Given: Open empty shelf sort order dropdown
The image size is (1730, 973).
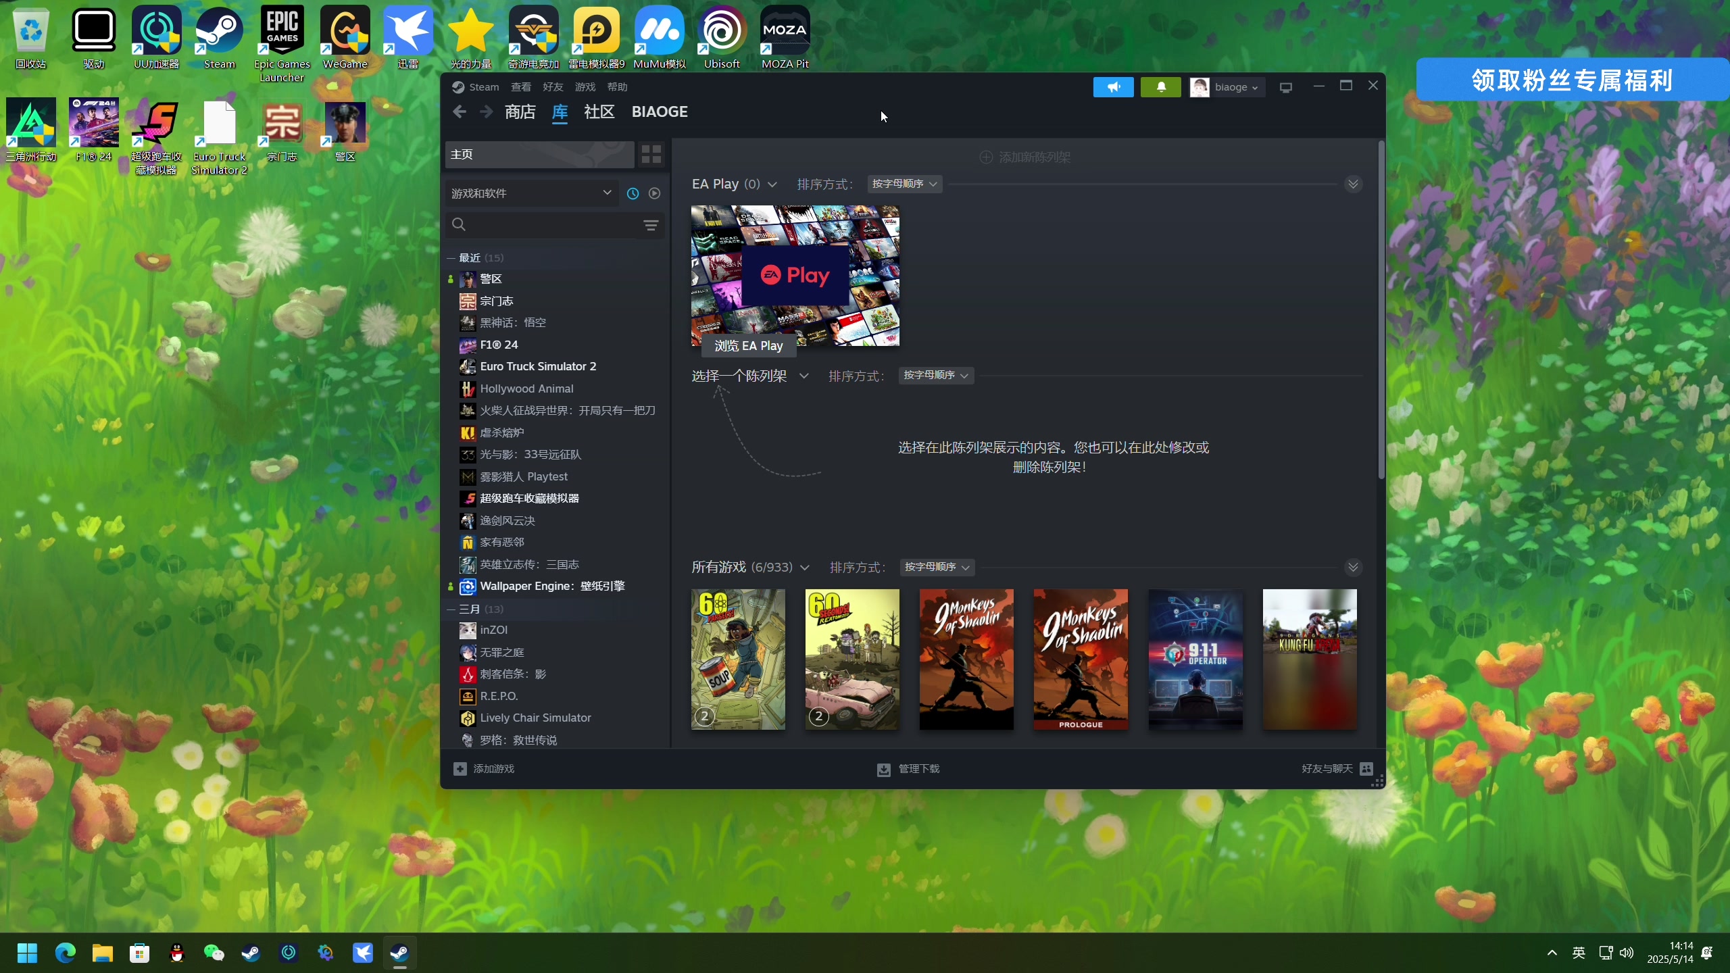Looking at the screenshot, I should (937, 375).
